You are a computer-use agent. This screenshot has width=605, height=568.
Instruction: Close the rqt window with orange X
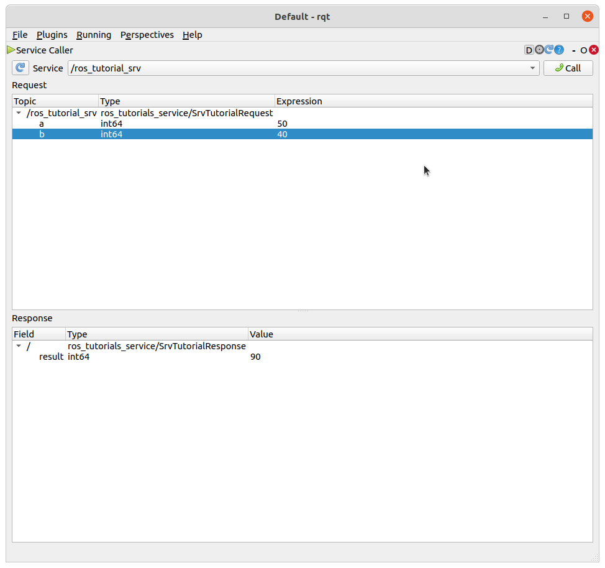click(587, 16)
